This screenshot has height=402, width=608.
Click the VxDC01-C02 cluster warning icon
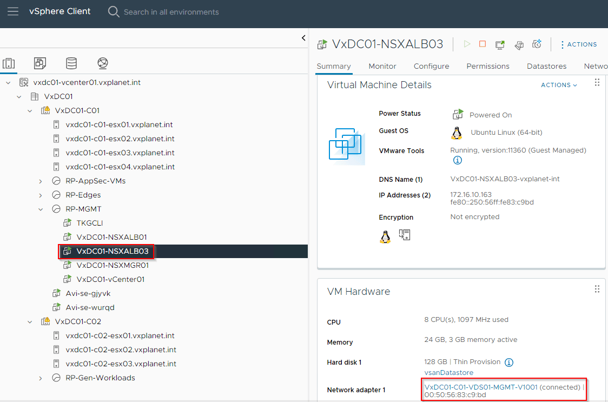[45, 321]
